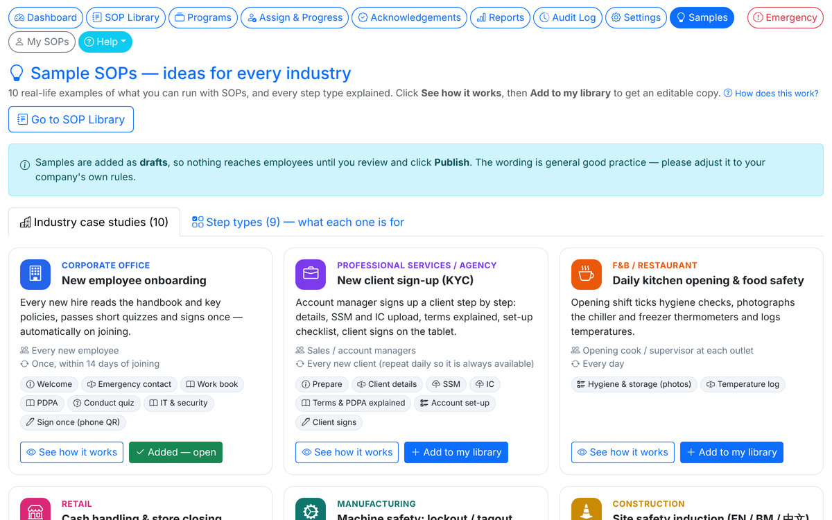Select Industry case studies (10) tab

point(94,222)
